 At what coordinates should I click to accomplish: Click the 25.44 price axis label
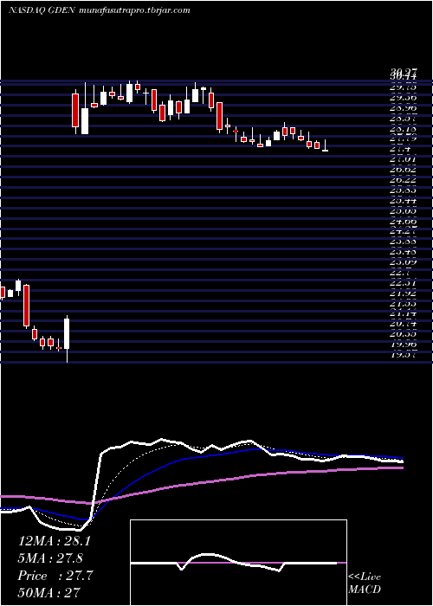404,201
